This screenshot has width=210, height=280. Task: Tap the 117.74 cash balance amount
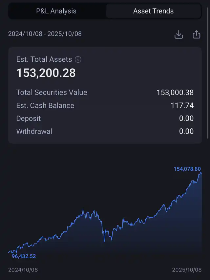pos(182,106)
